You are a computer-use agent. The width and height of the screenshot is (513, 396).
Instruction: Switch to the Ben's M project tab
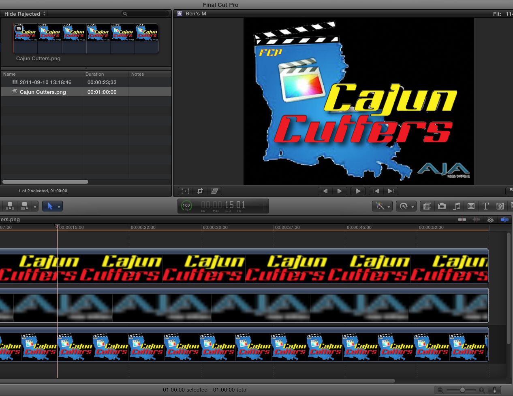194,13
